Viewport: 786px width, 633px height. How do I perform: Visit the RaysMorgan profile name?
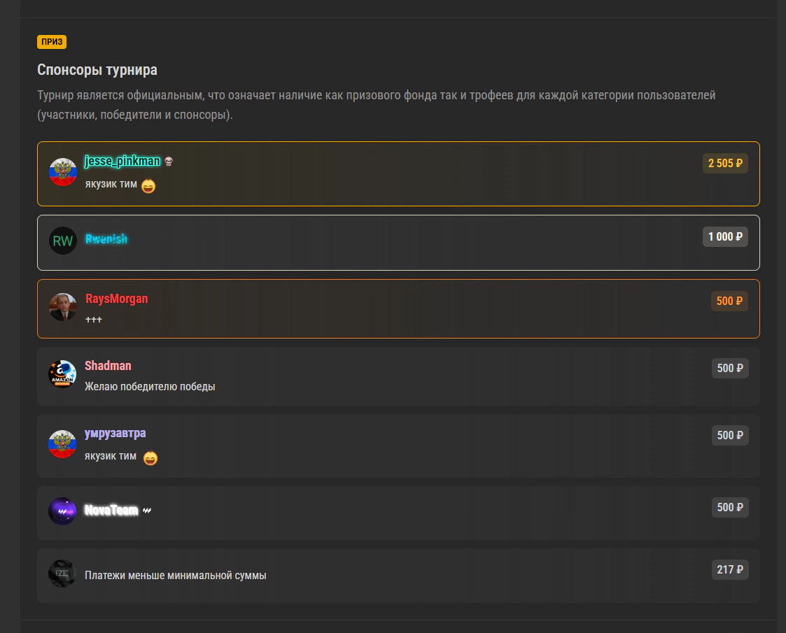click(x=116, y=299)
